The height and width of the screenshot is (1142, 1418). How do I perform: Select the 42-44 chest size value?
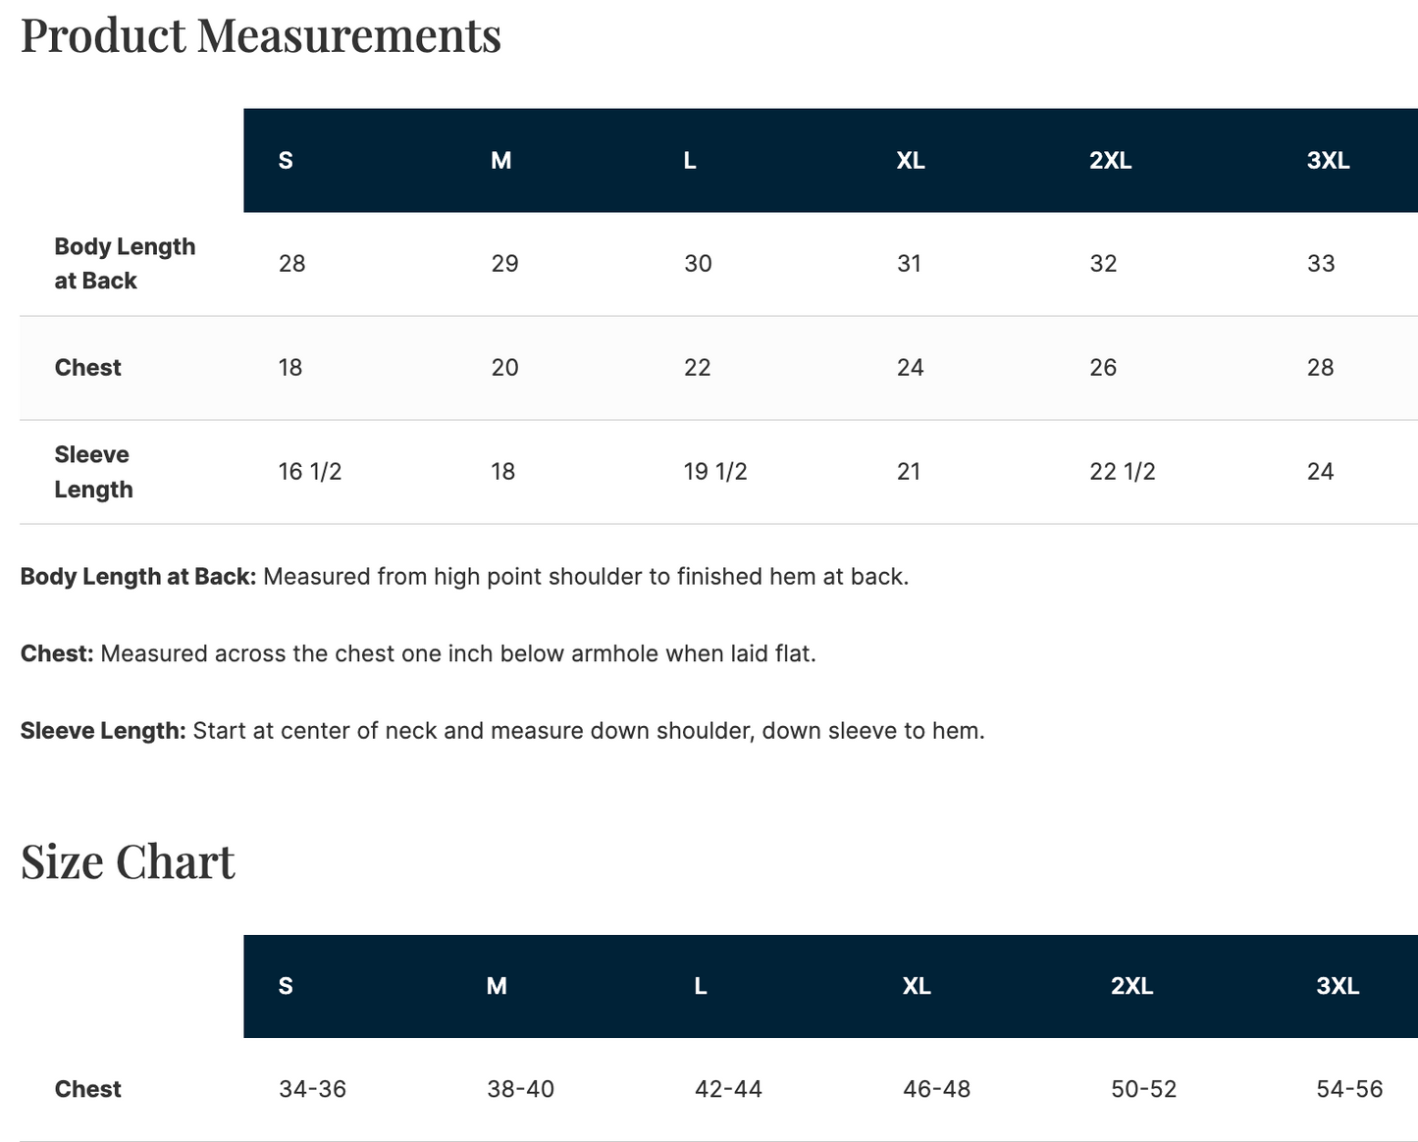click(728, 1089)
